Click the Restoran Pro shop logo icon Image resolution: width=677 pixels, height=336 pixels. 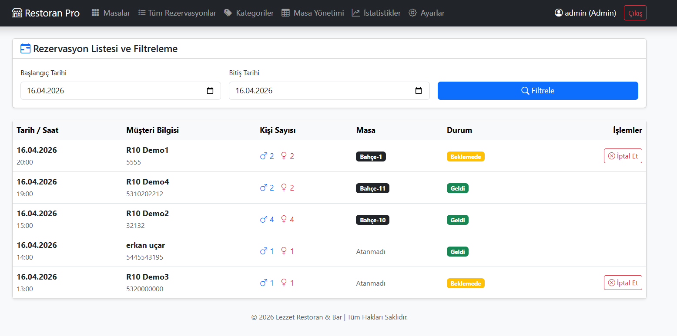(17, 13)
